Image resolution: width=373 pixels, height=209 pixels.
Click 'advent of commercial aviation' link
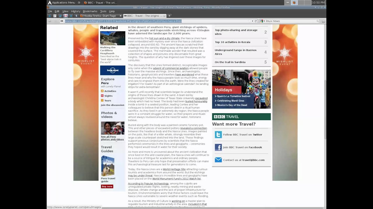171,68
